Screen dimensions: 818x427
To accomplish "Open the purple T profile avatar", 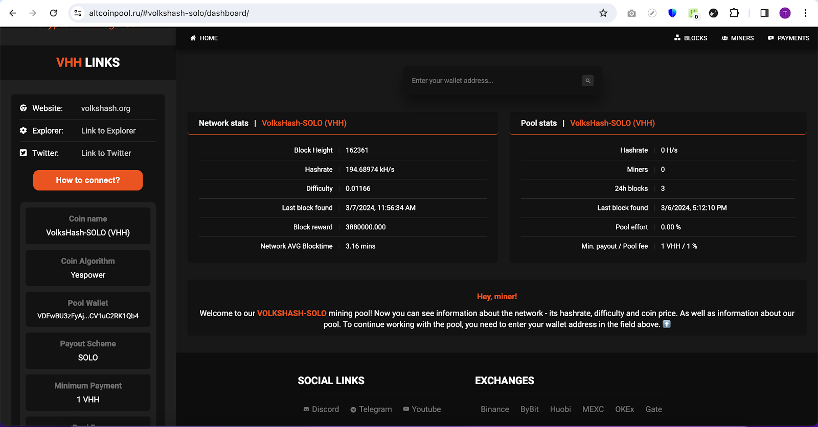I will (785, 13).
